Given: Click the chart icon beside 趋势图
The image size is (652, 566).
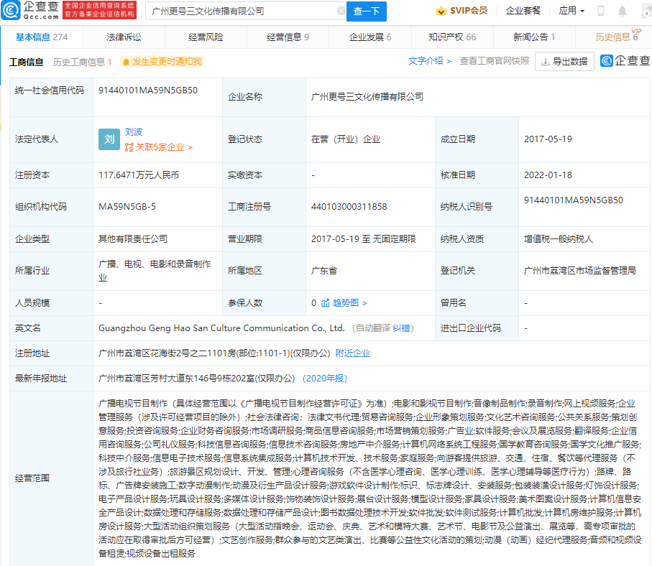Looking at the screenshot, I should click(x=325, y=303).
